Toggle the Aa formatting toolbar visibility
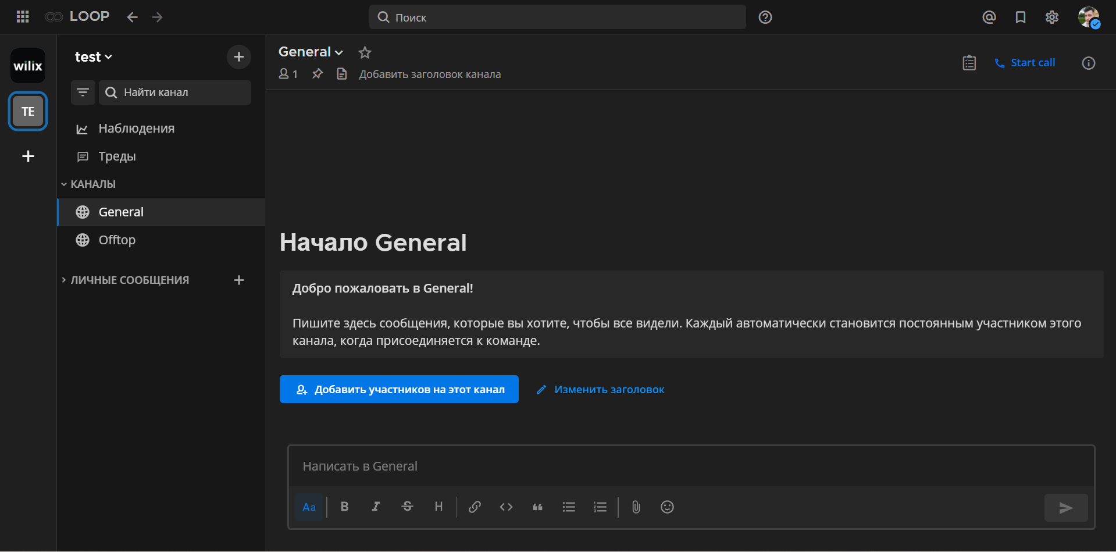 tap(309, 507)
